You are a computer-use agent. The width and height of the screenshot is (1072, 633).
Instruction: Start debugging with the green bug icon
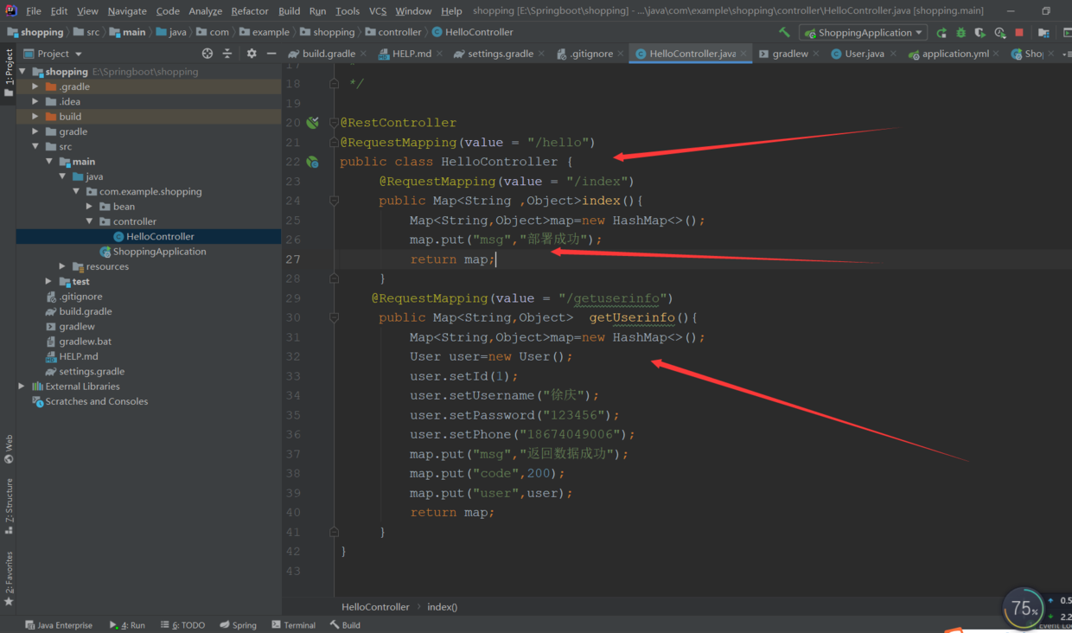(960, 33)
